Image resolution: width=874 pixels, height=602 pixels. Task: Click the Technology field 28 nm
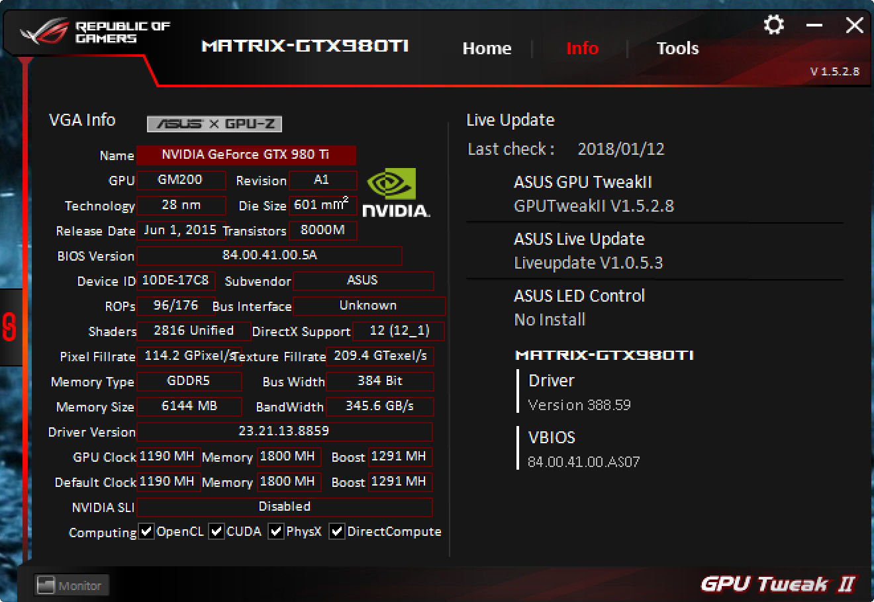click(181, 205)
